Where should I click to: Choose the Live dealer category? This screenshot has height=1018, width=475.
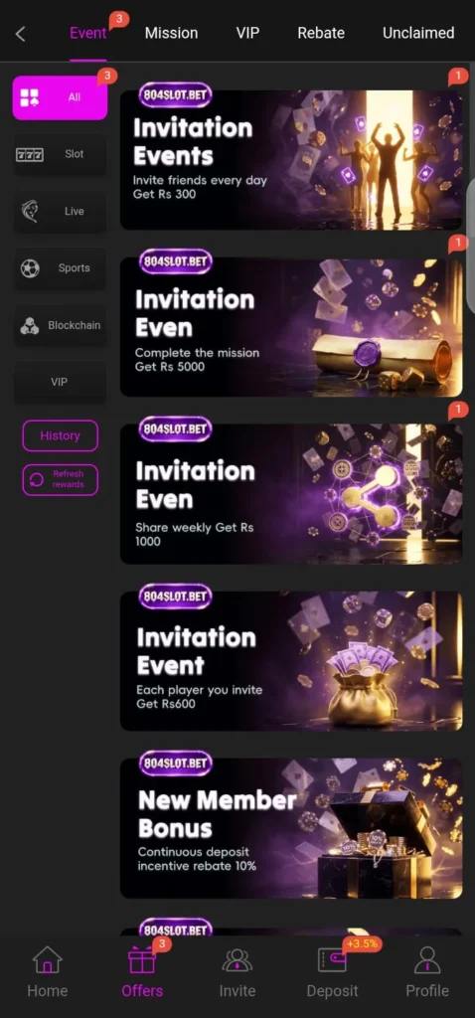[x=60, y=211]
